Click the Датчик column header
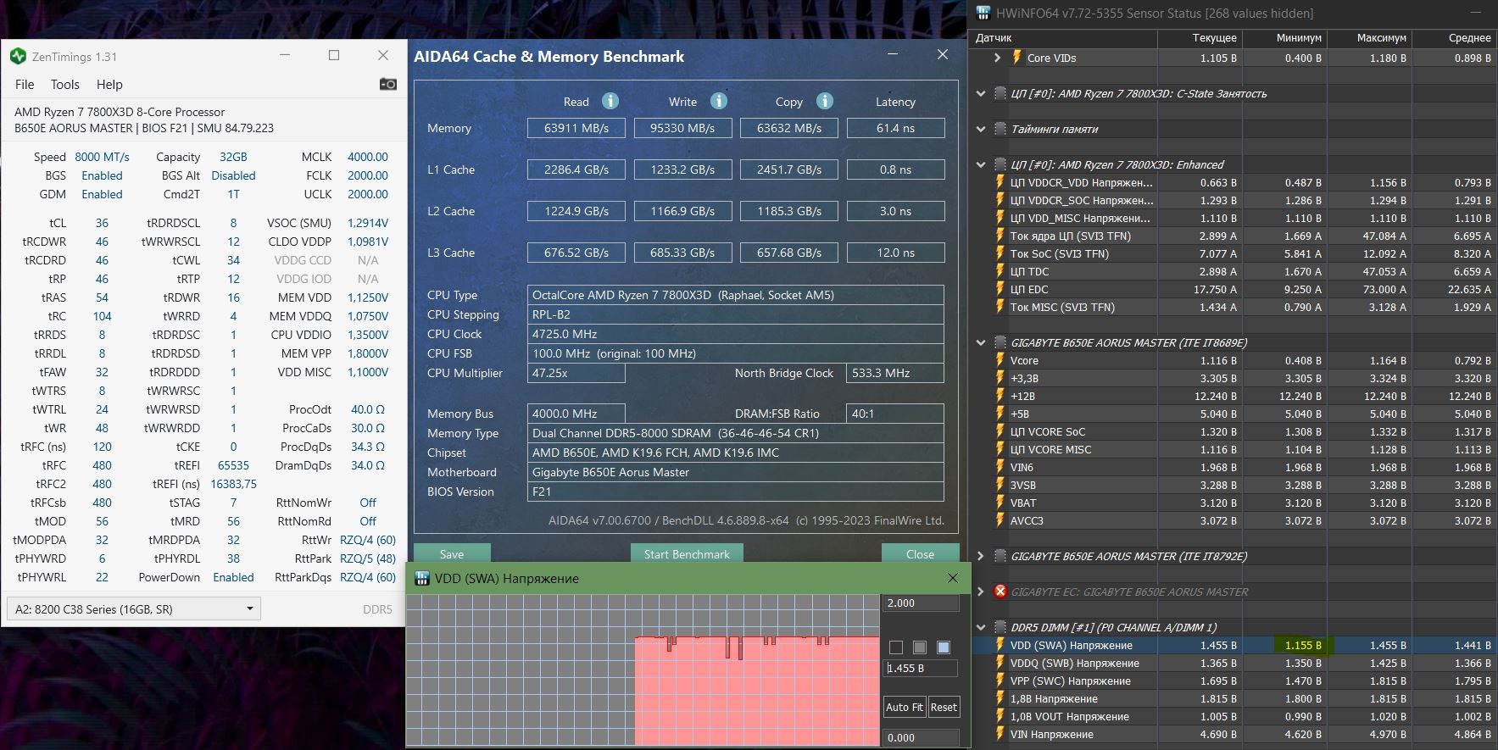 (1063, 37)
